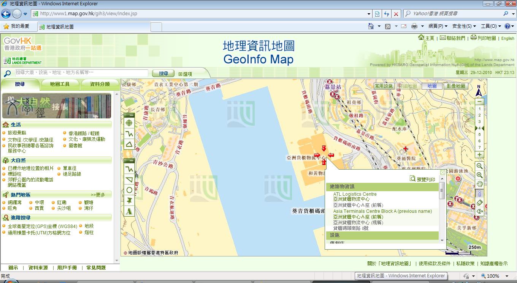Switch to 地圖 map view
The height and width of the screenshot is (283, 517).
pos(432,86)
